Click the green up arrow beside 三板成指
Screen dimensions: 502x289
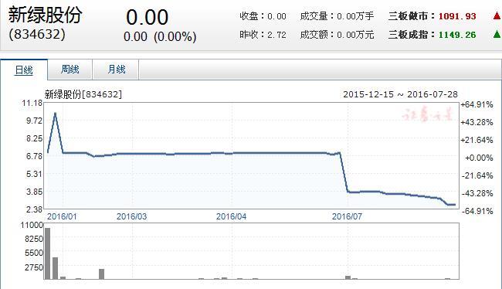pos(497,34)
